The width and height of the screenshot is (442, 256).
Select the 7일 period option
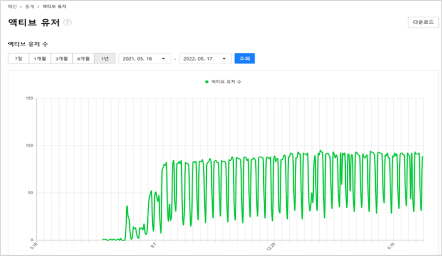pos(18,58)
